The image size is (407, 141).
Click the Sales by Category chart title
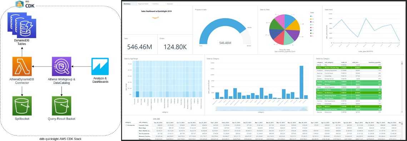213,59
